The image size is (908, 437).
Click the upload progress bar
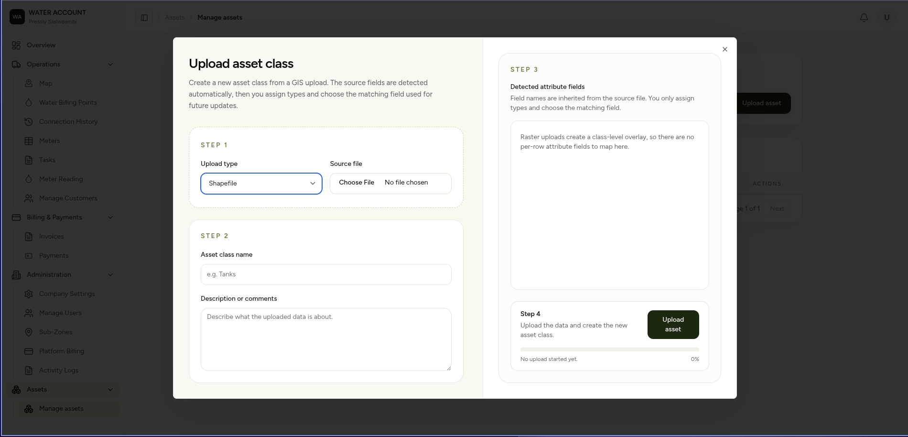click(609, 350)
